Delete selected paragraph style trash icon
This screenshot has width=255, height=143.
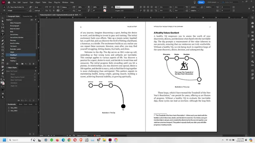pos(33,64)
